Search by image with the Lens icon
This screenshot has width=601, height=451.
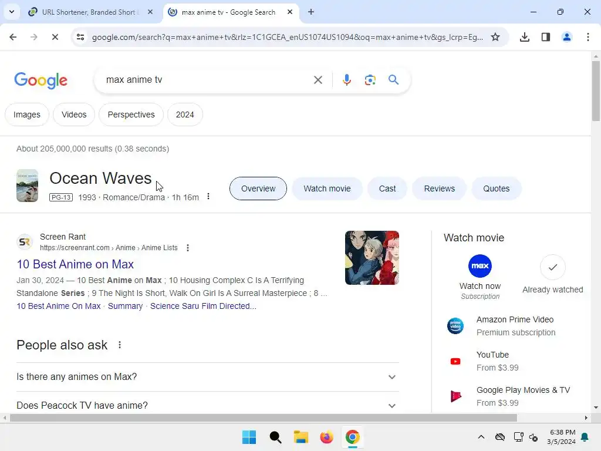[370, 80]
